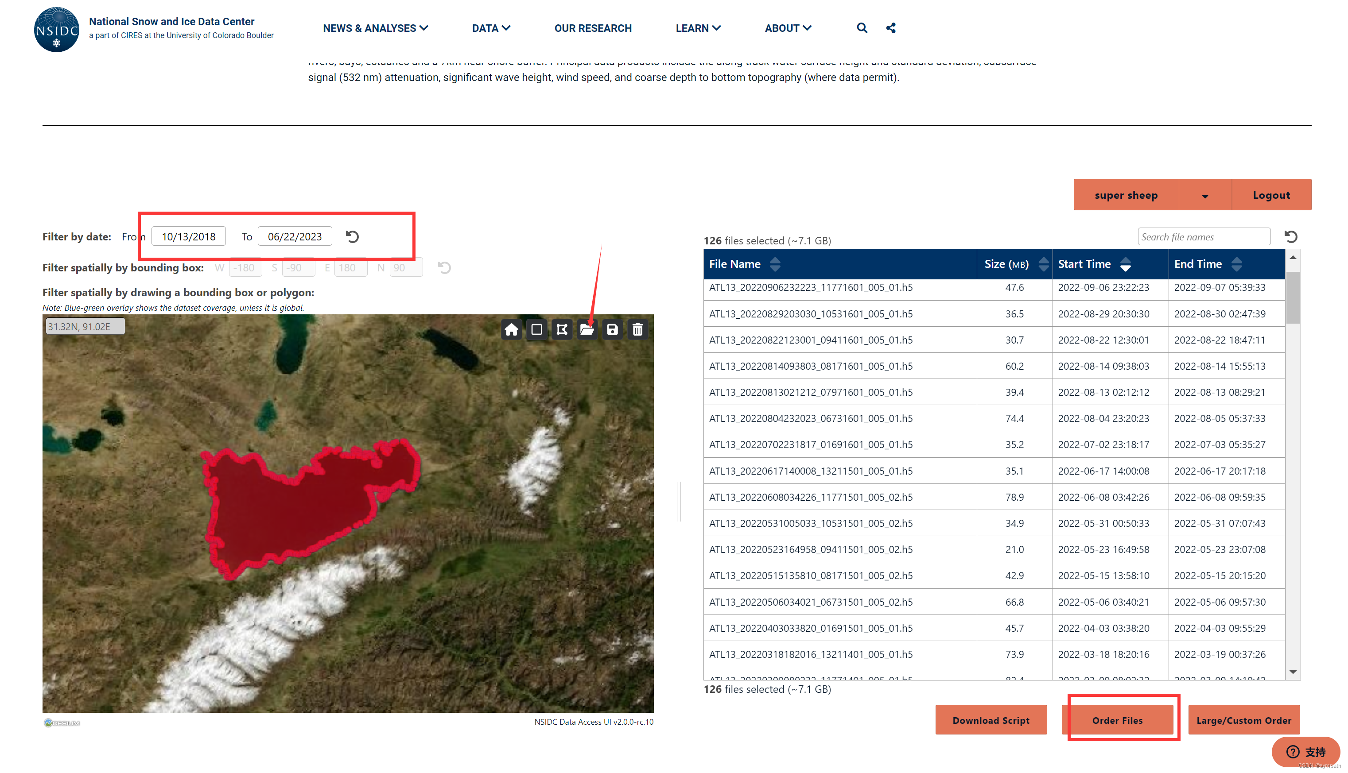Open the Our Research page
This screenshot has width=1348, height=773.
point(593,28)
